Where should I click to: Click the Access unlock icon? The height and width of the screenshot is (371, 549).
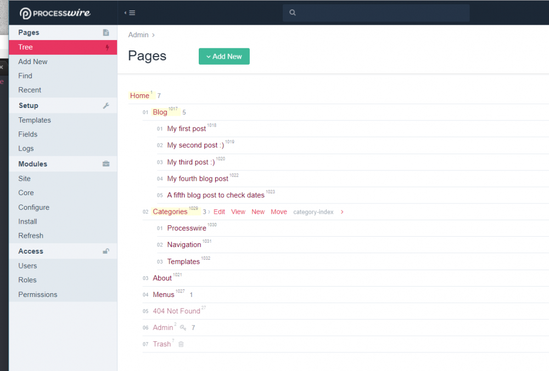[x=106, y=251]
